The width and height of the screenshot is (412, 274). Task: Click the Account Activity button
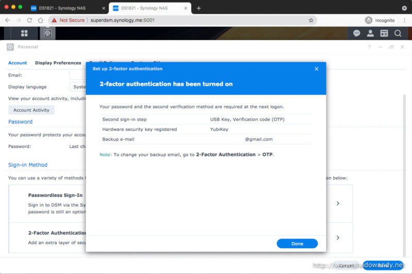[x=31, y=110]
